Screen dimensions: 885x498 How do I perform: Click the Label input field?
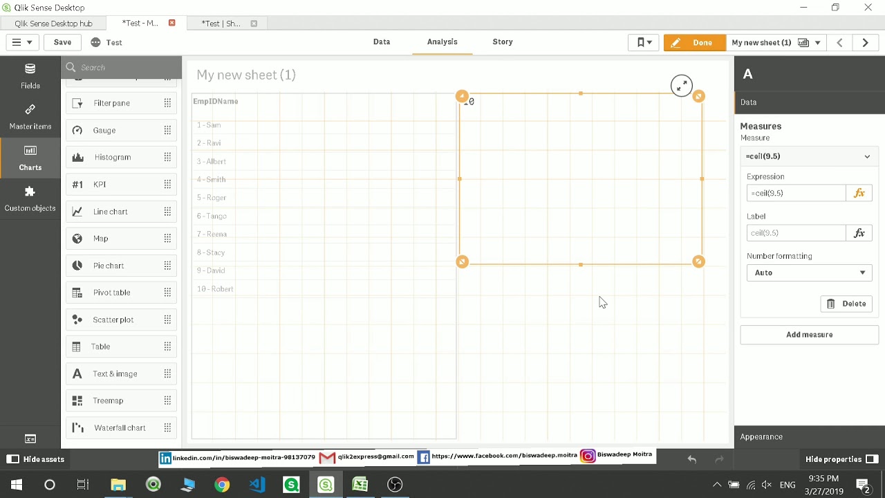pyautogui.click(x=796, y=233)
